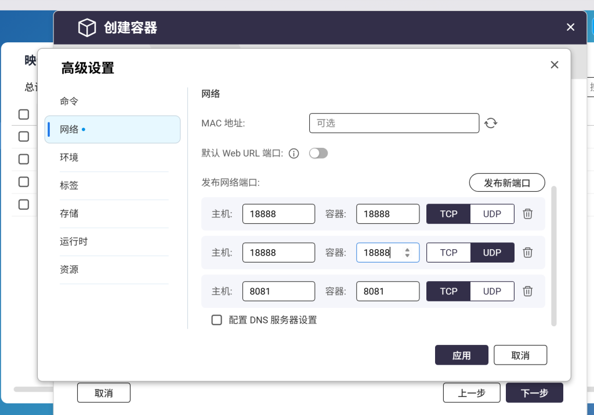This screenshot has height=415, width=594.
Task: Delete the 8081 port mapping row
Action: [527, 292]
